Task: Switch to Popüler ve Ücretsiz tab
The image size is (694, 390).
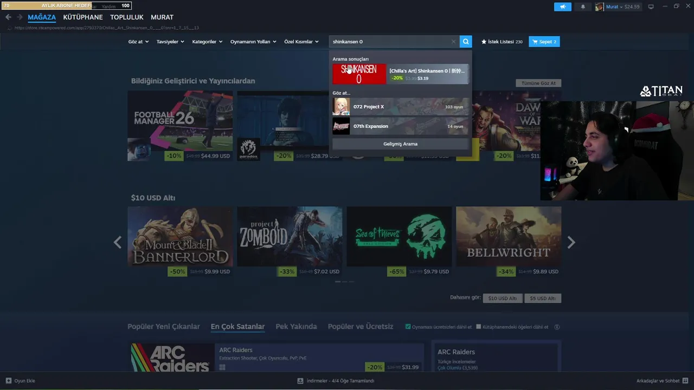Action: (361, 327)
